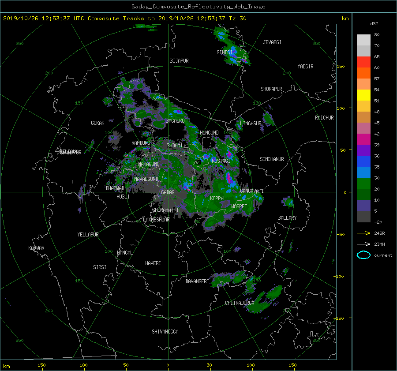Select the GANGAVATI city label
397x371 pixels.
252,191
